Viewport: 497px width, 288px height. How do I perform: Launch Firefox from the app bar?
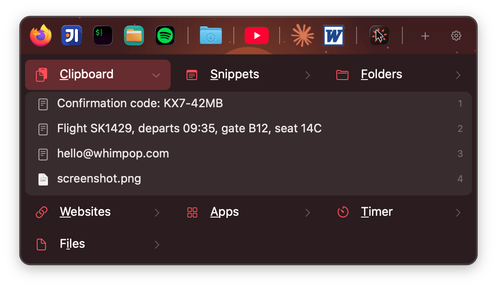click(41, 35)
